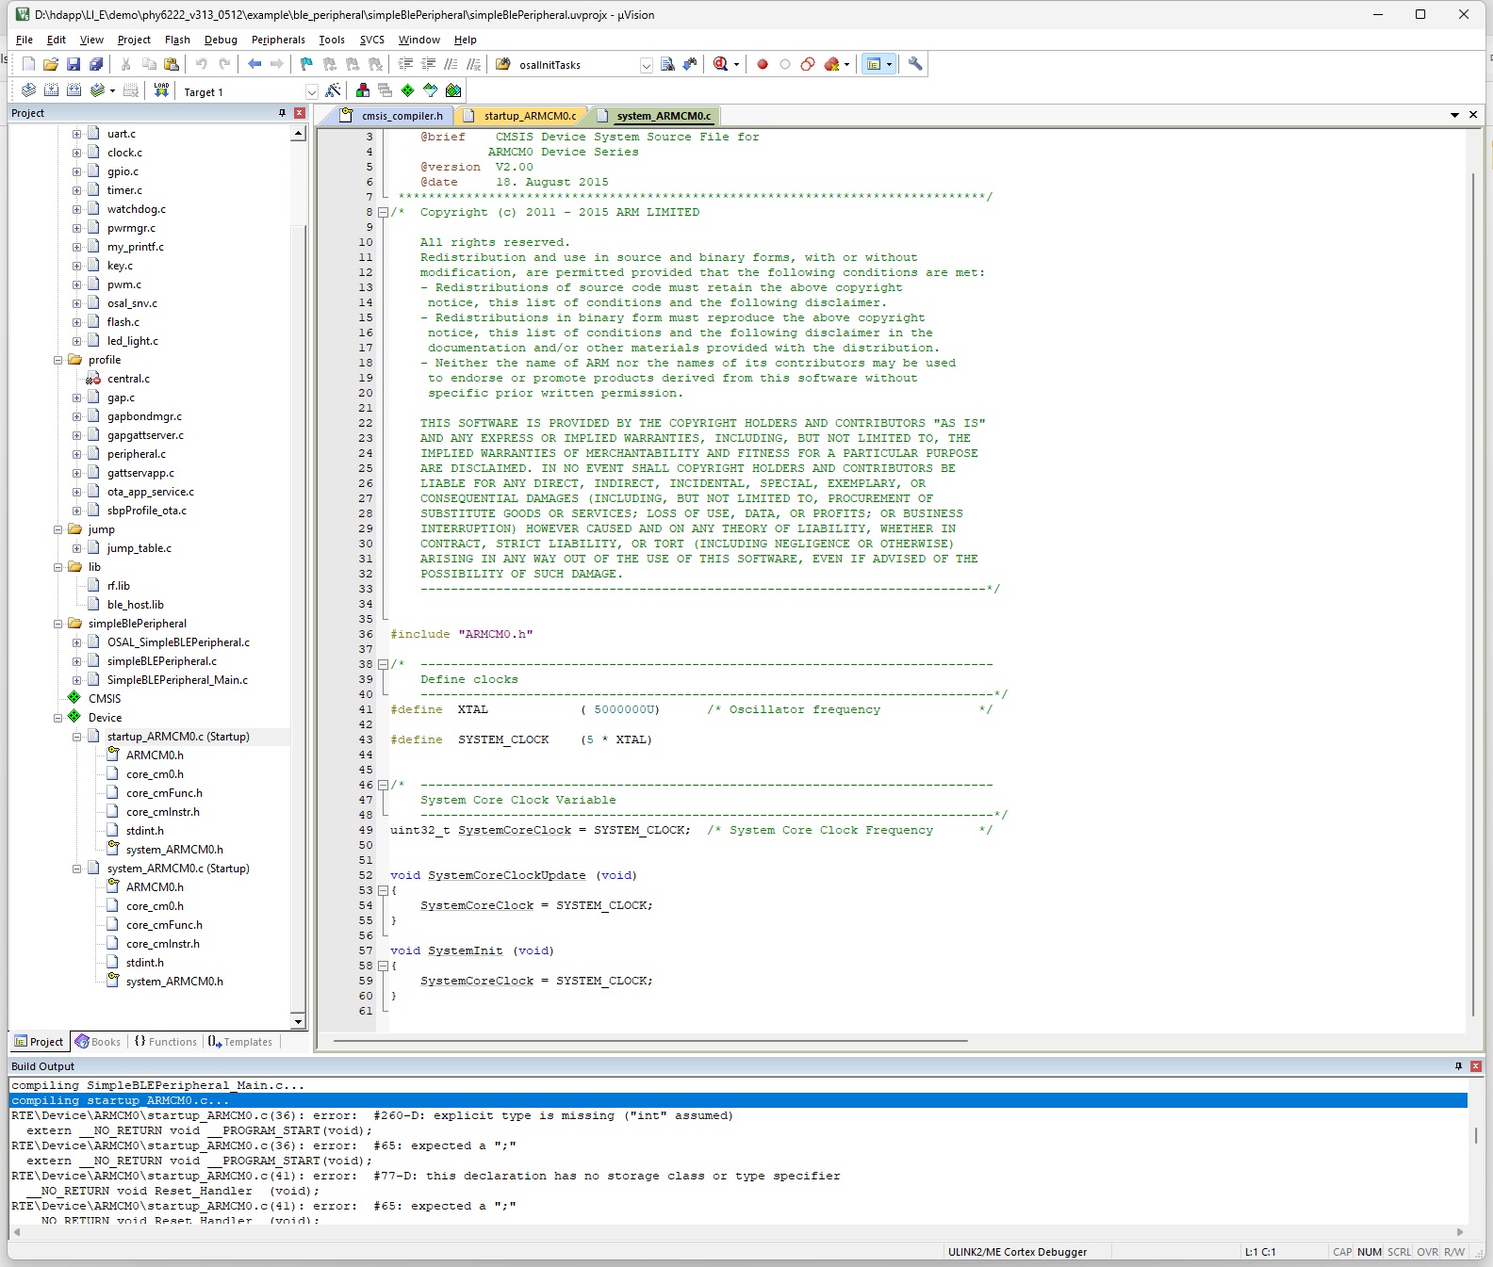Open the File menu

click(25, 40)
